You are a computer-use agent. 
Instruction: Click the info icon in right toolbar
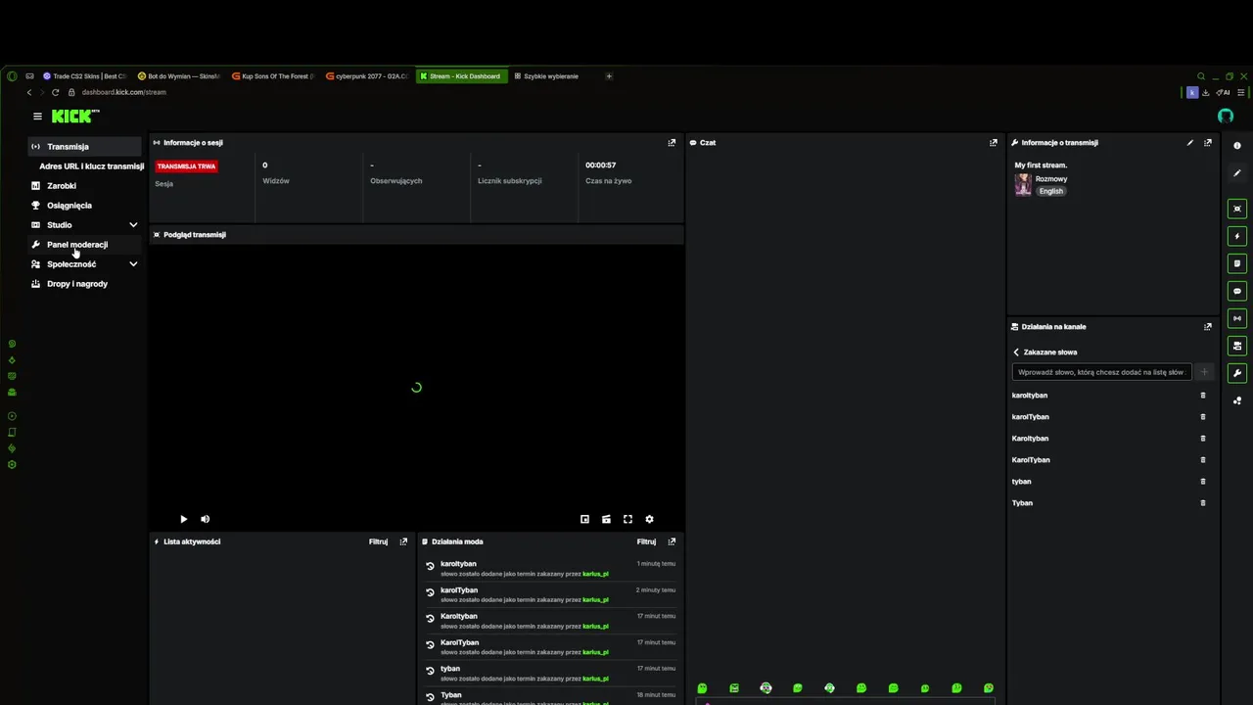click(1237, 146)
